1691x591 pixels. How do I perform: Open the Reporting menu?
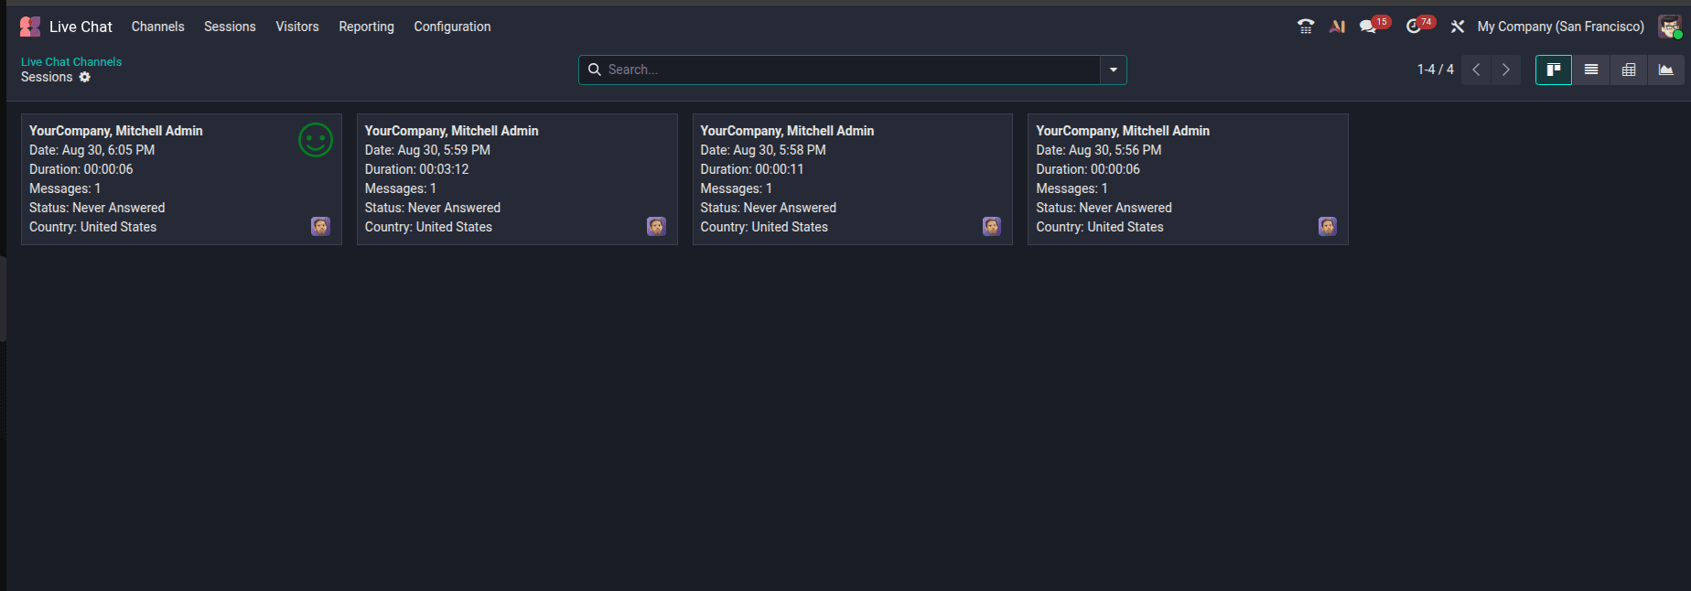click(366, 27)
